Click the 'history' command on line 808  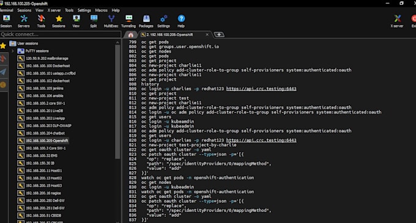(x=150, y=84)
